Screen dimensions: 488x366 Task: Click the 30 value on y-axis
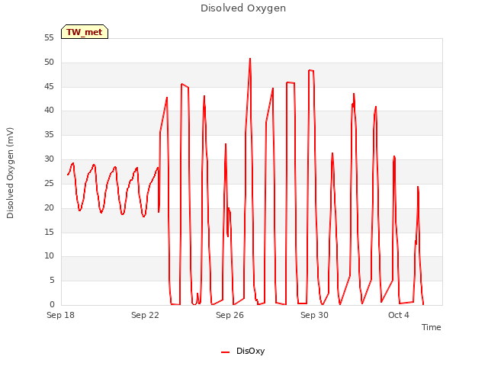(49, 159)
